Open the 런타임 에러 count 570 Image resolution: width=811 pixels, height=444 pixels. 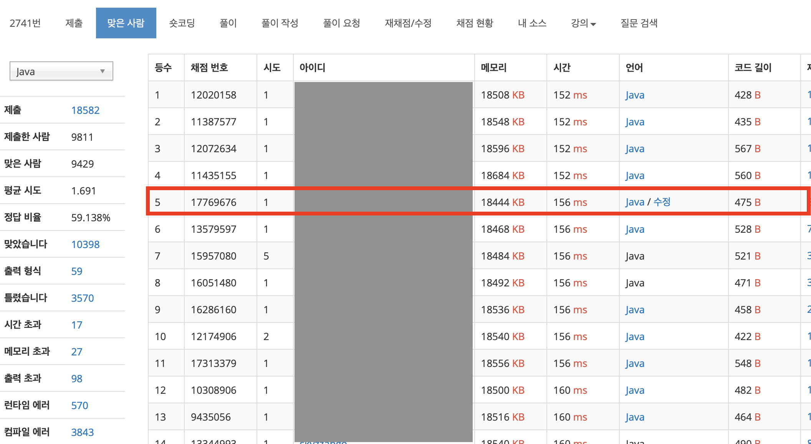pyautogui.click(x=79, y=406)
